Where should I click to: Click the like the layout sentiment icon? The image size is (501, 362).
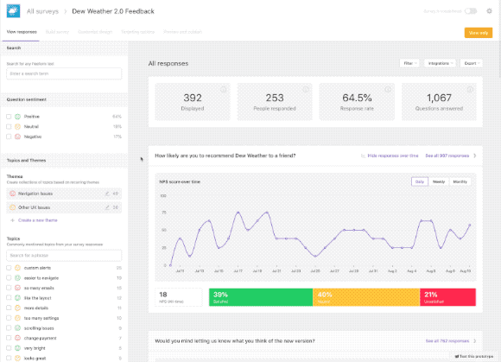(x=18, y=298)
